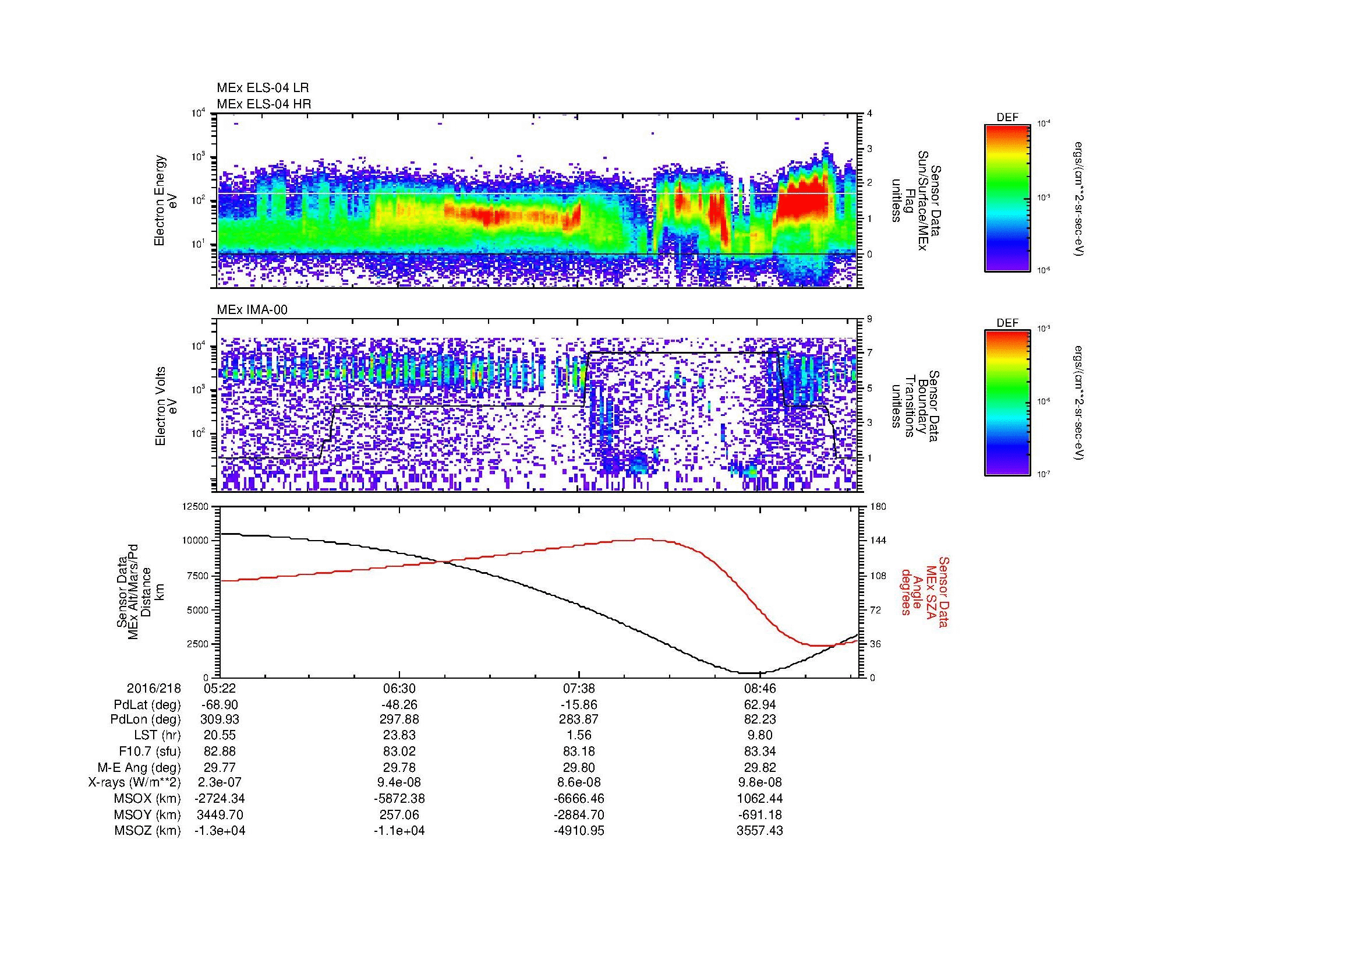Click the PdLon value '309.93'
Screen dimensions: 1362x963
pos(220,719)
